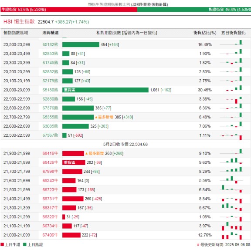Open warrant link 67376熊
251x250 pixels.
[50, 108]
